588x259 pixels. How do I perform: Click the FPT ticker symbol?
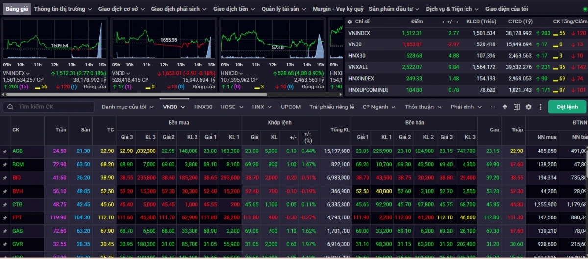pos(17,218)
